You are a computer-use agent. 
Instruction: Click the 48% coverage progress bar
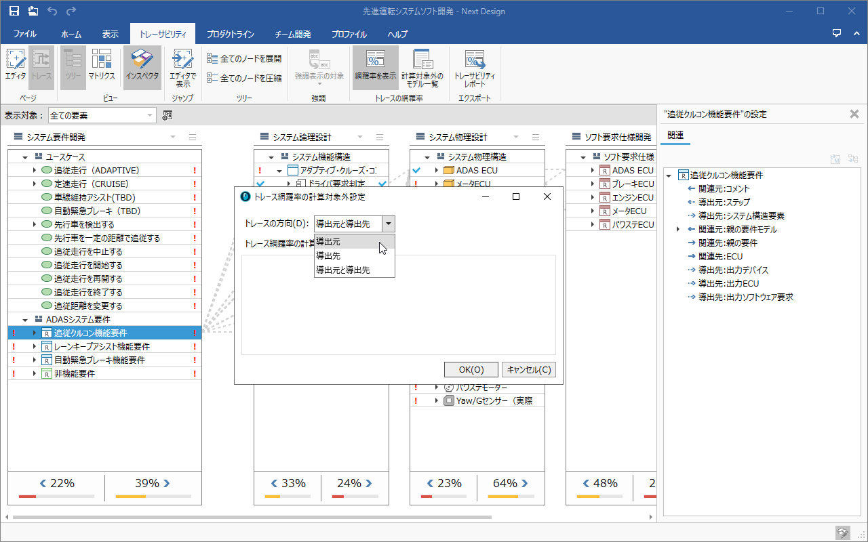tap(600, 497)
